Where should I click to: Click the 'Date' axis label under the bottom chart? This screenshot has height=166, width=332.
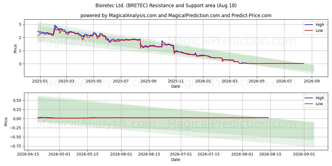[x=176, y=160]
